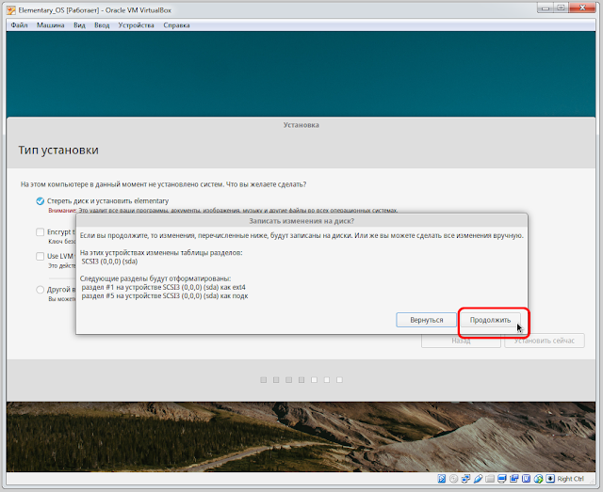Click the VirtualBox icon in the title bar

(x=11, y=10)
